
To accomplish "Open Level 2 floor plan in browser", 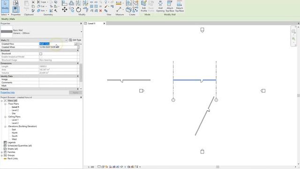I will click(15, 110).
